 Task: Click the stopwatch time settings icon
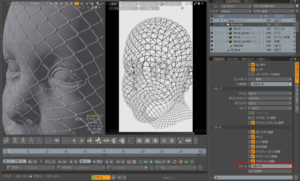[x=41, y=161]
